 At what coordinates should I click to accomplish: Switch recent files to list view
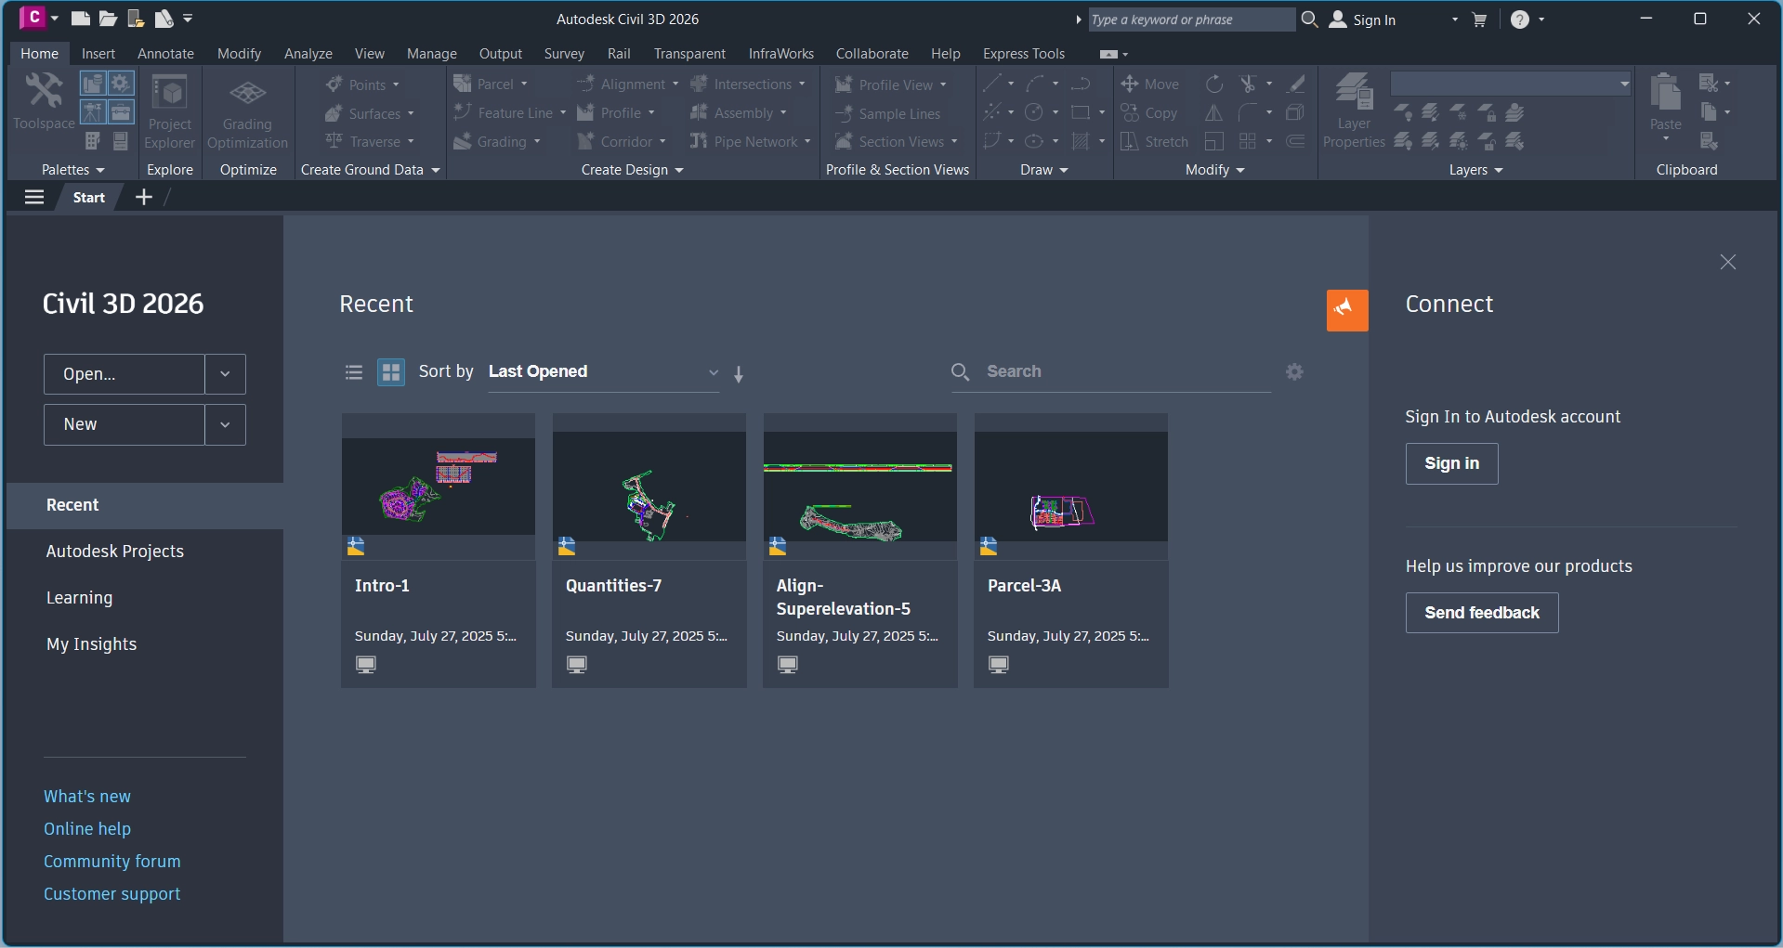[x=353, y=372]
